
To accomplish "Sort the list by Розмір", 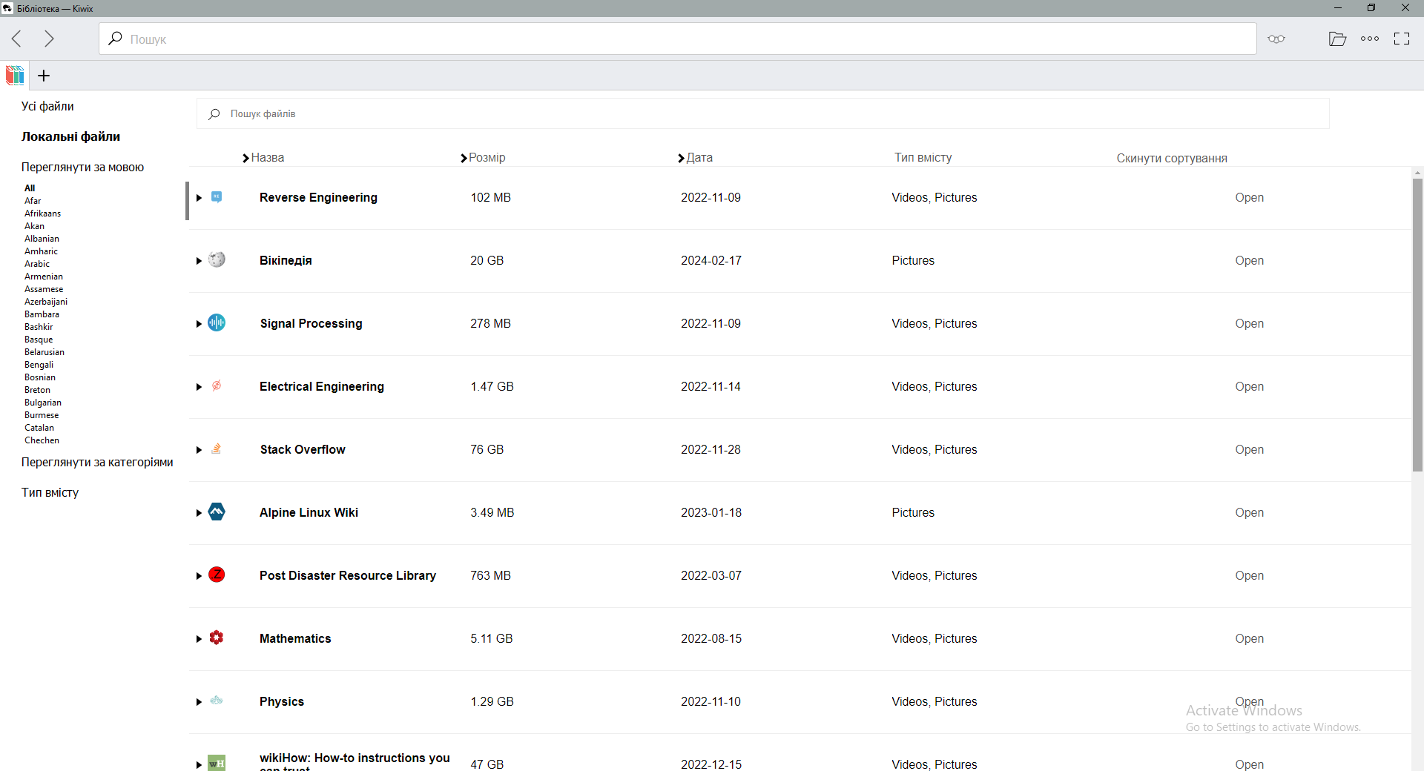I will 483,158.
